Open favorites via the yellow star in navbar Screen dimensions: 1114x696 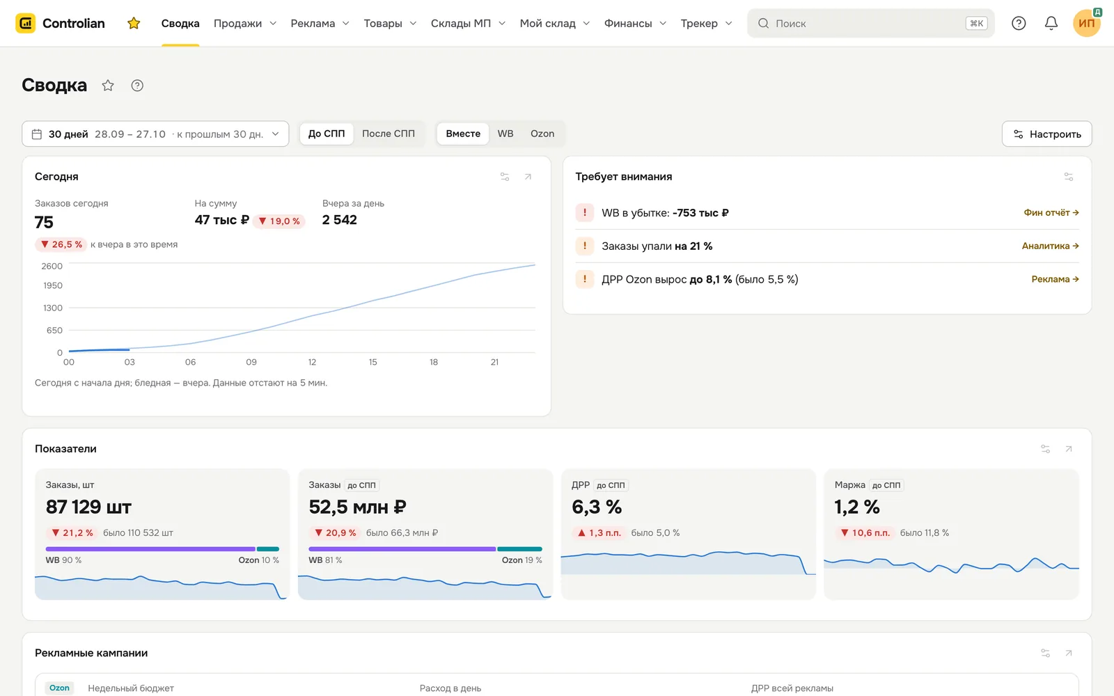134,24
